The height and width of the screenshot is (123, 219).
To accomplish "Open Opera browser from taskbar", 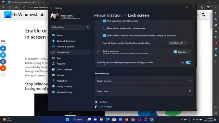I will [x=139, y=120].
